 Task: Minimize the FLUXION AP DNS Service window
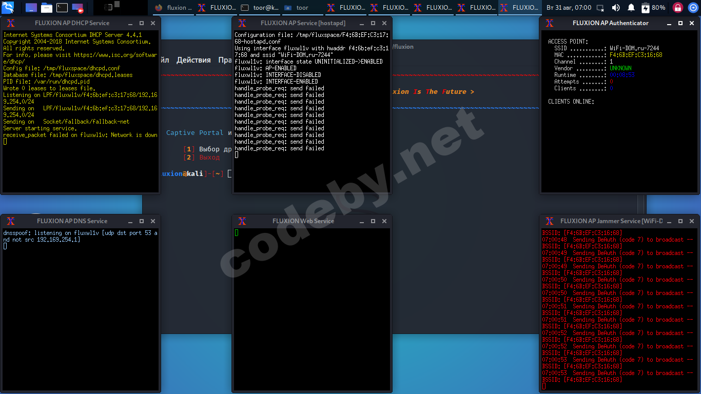[131, 222]
